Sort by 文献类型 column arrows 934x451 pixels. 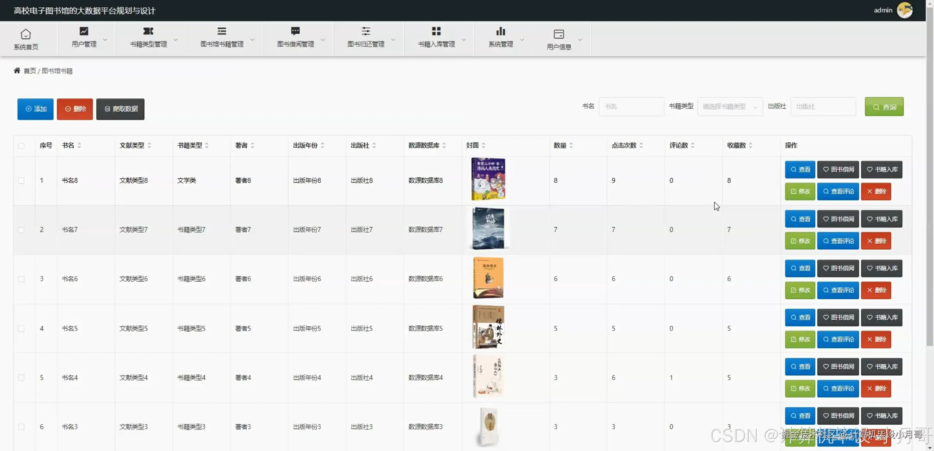click(x=149, y=145)
